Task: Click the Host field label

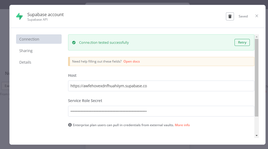Action: 72,75
